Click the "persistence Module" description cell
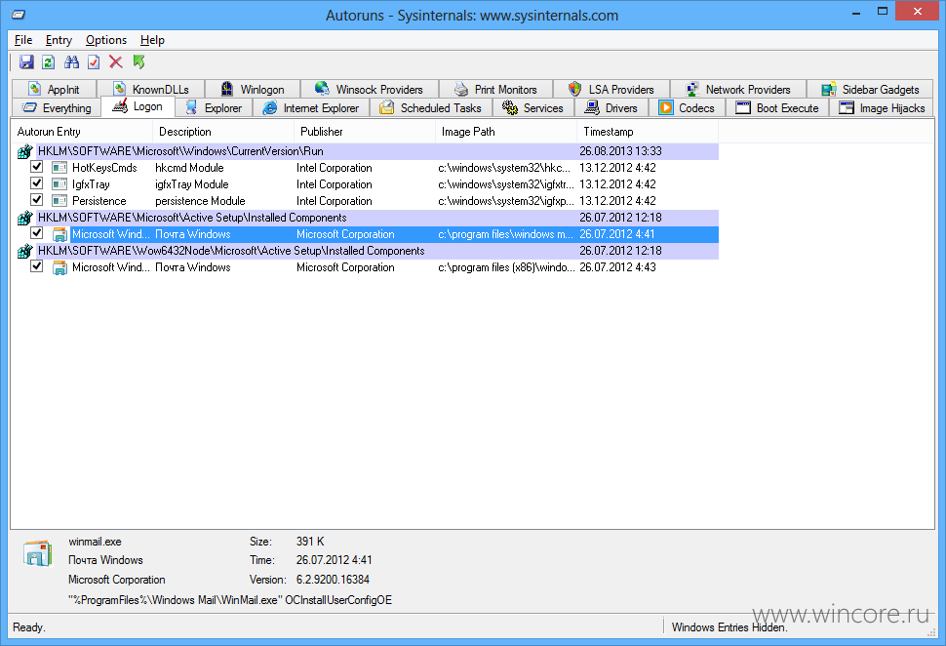The height and width of the screenshot is (646, 946). (x=200, y=201)
